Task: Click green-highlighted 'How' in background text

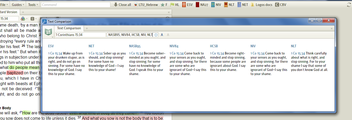Action: [26, 113]
